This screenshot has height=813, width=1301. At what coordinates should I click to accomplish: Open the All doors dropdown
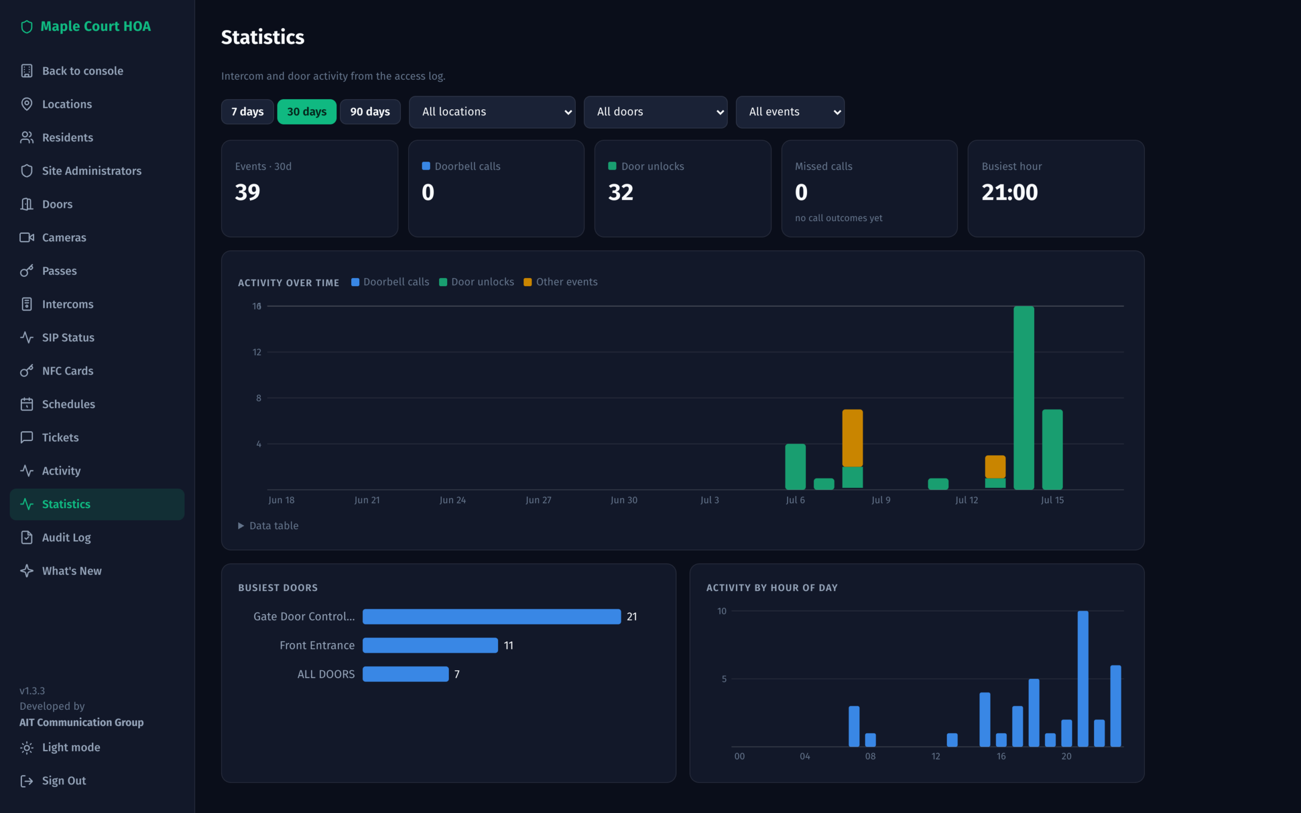pos(656,112)
